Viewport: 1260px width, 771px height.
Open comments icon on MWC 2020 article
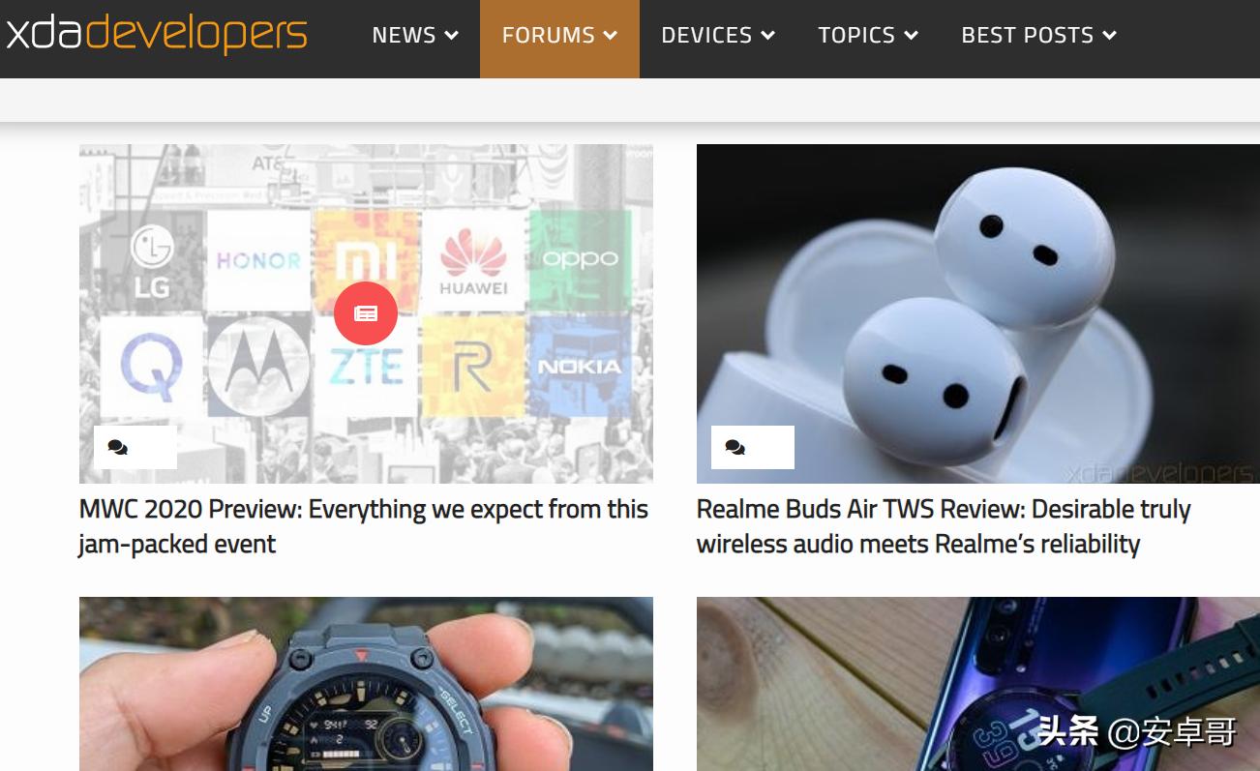(x=118, y=447)
